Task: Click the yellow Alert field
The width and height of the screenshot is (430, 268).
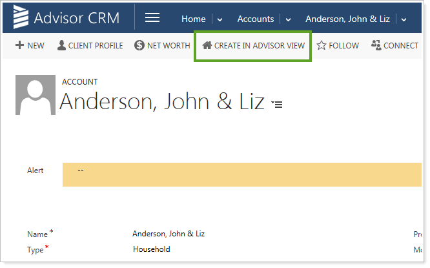Action: (x=241, y=174)
